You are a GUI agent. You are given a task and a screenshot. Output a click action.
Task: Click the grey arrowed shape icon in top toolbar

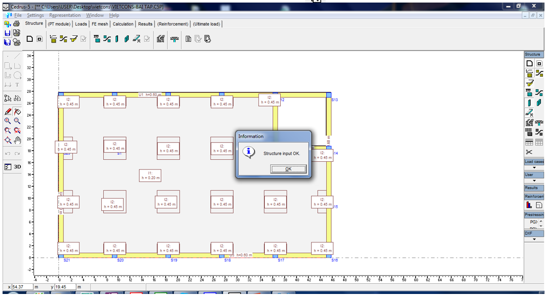(160, 39)
